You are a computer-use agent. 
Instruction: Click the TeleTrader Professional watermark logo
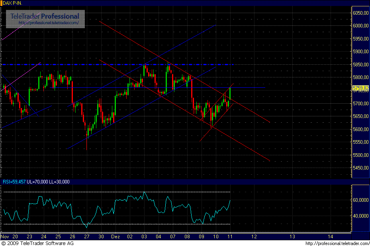[x=44, y=17]
